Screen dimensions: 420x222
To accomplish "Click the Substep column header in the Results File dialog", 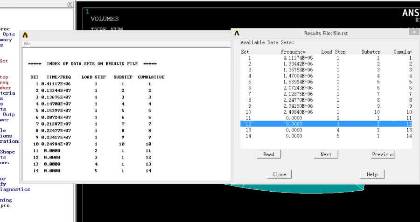I will pyautogui.click(x=371, y=52).
